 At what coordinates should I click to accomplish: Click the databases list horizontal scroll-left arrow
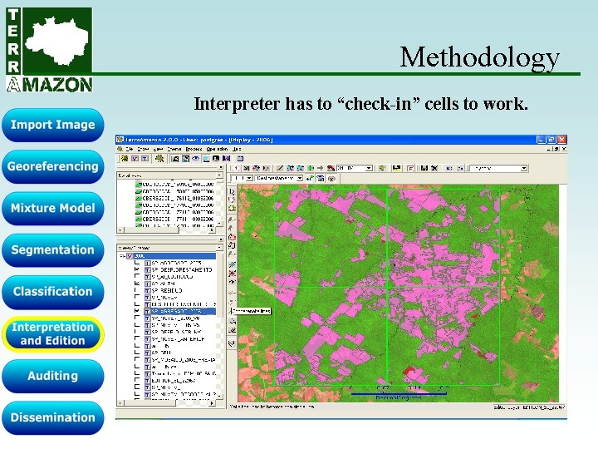pos(120,230)
